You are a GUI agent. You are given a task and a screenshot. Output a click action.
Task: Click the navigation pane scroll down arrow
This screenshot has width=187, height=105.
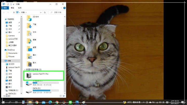22,93
